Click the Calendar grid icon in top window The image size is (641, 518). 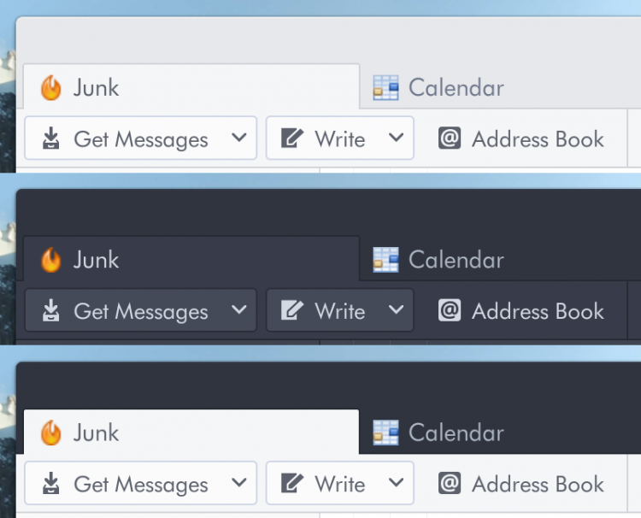[x=386, y=87]
